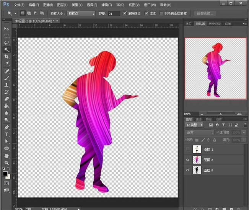Viewport: 249px width, 210px height.
Task: Open the layer filter 类型 dropdown
Action: [x=195, y=125]
